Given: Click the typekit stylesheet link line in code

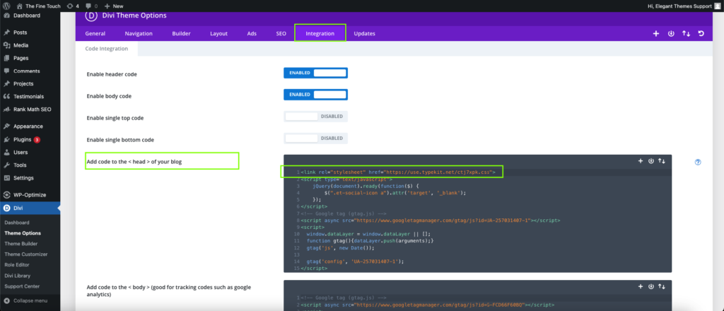Looking at the screenshot, I should click(x=397, y=172).
